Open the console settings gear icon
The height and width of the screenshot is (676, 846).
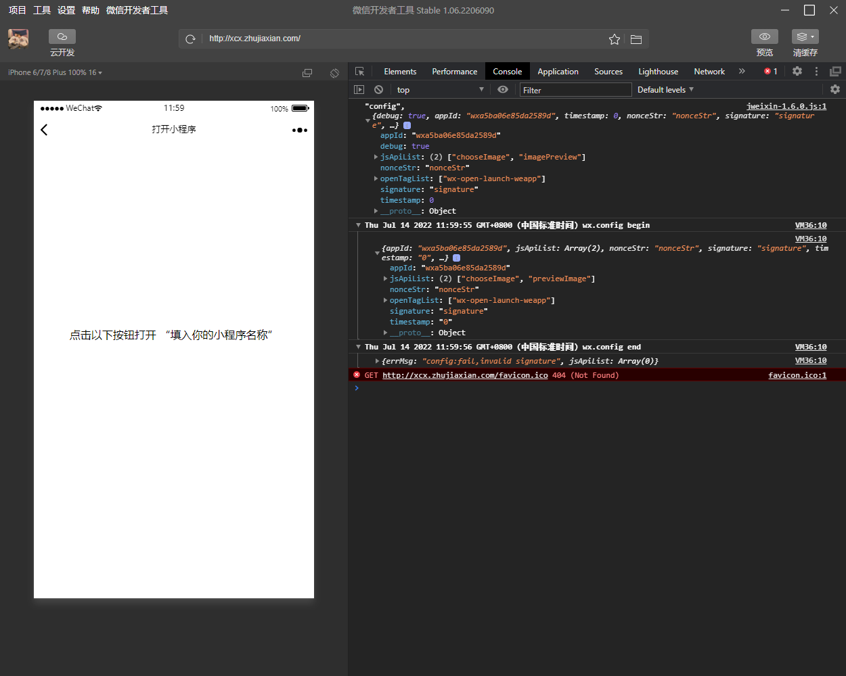tap(835, 89)
